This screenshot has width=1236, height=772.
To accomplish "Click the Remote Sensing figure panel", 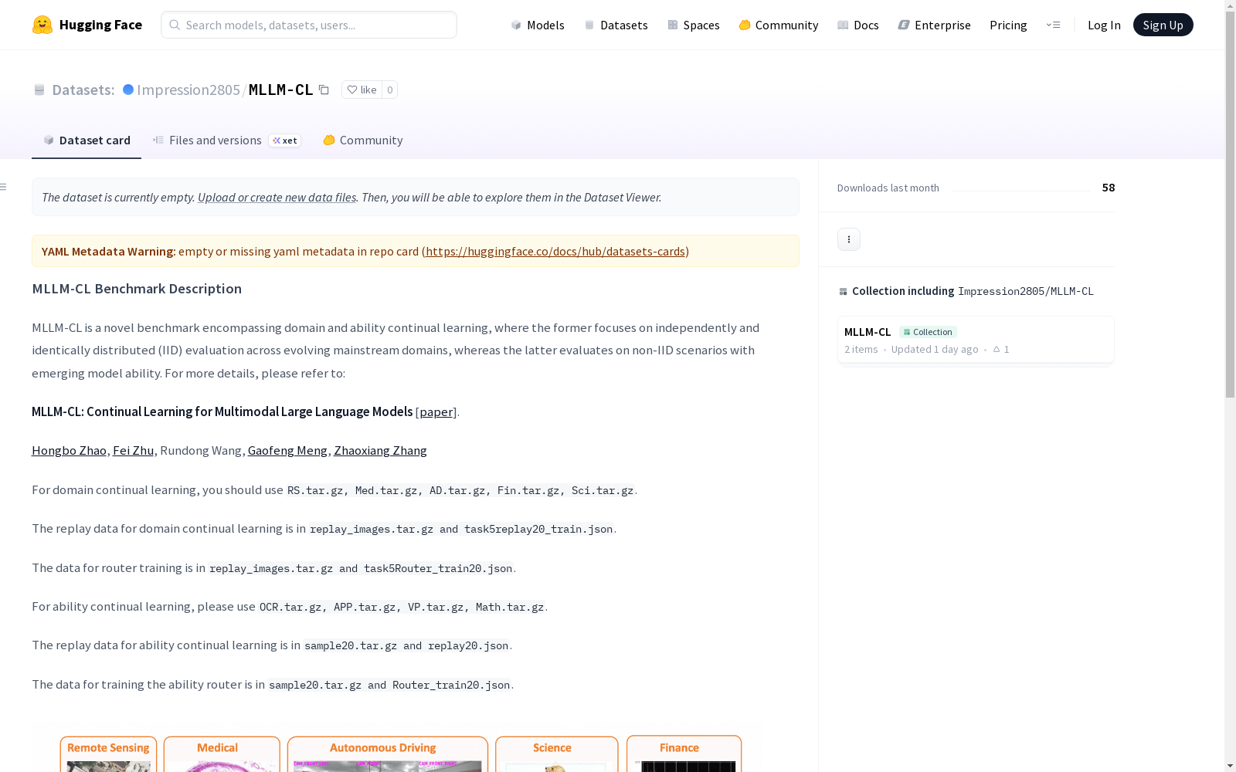I will click(108, 754).
